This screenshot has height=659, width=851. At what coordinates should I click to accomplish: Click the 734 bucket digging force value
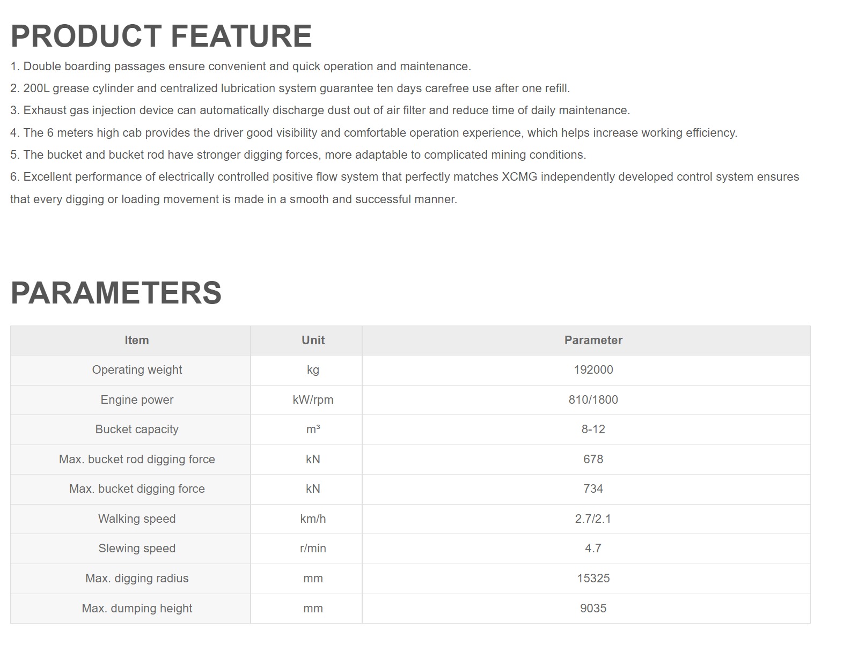pyautogui.click(x=593, y=489)
